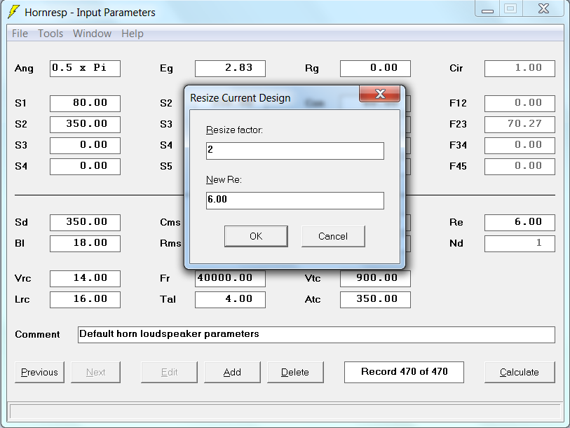Minimize the Hornresp window
Viewport: 570px width, 428px height.
tap(487, 9)
